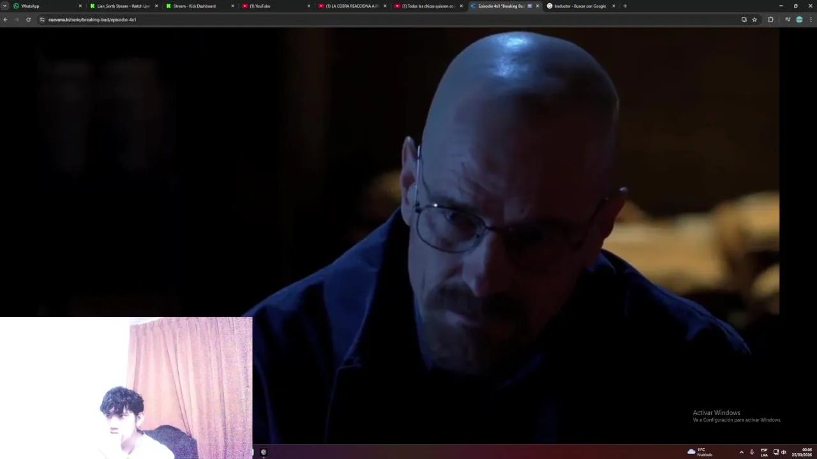Install app icon in address bar
817x459 pixels.
click(x=744, y=20)
